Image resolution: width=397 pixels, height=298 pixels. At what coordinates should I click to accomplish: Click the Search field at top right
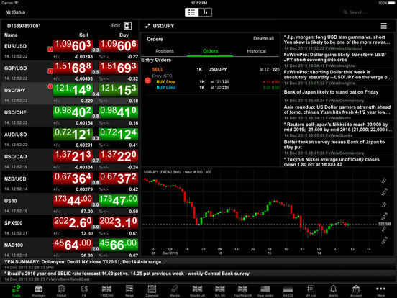click(x=356, y=12)
